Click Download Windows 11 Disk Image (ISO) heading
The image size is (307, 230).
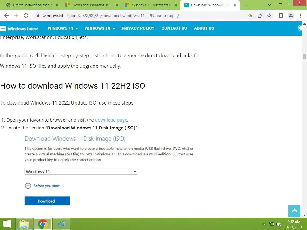coord(75,139)
